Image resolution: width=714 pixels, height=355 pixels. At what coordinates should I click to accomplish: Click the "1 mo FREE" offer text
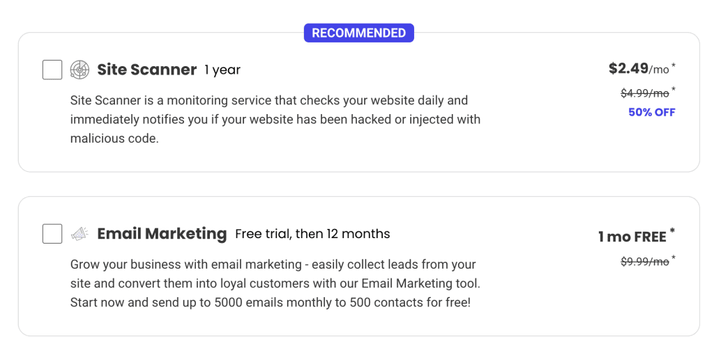point(632,237)
